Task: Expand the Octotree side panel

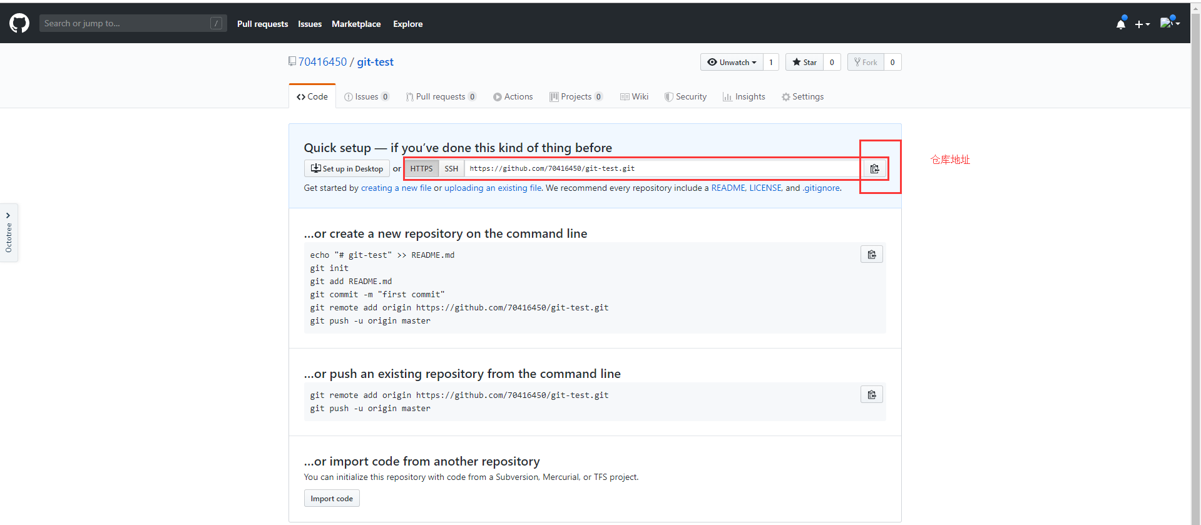Action: pos(9,232)
